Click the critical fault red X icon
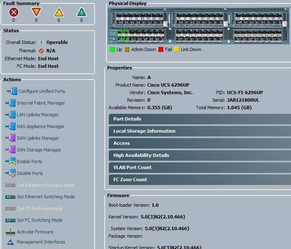The height and width of the screenshot is (249, 291). coord(14,12)
